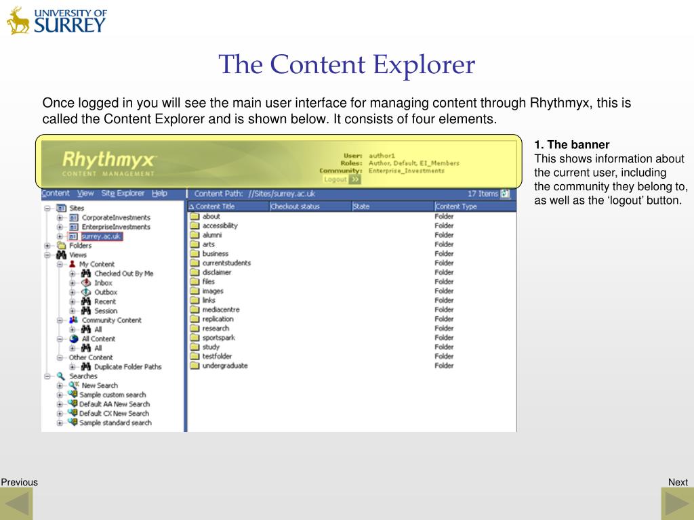Select the Other Content tree item

91,357
